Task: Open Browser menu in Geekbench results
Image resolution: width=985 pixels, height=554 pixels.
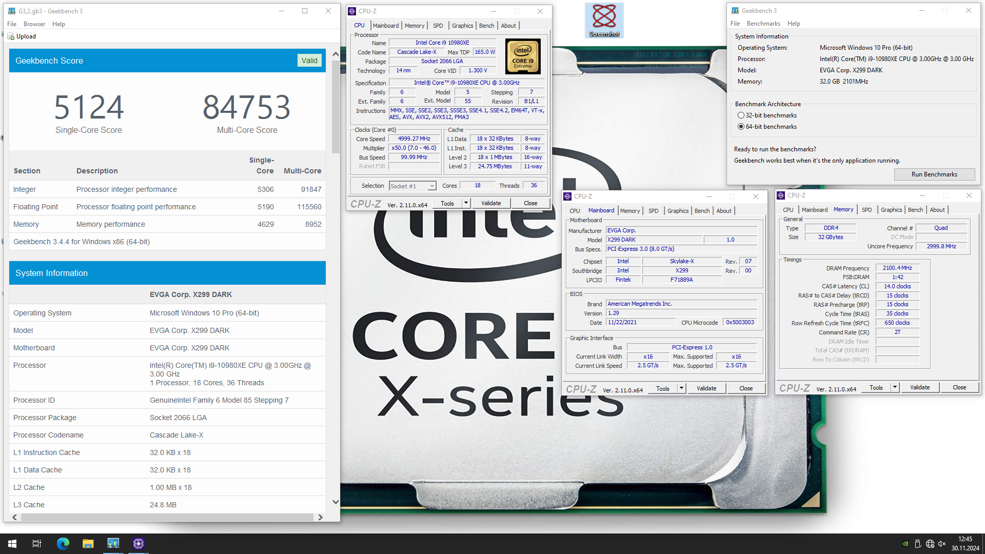Action: (x=34, y=24)
